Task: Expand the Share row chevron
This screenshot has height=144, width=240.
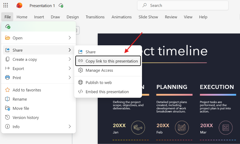Action: tap(70, 50)
